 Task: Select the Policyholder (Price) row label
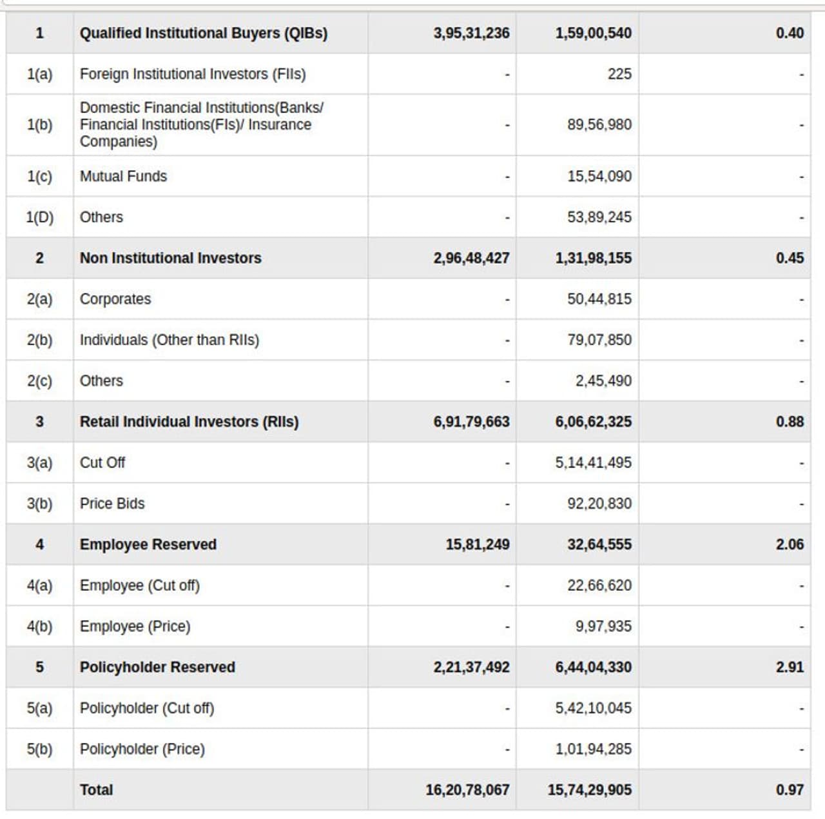[x=142, y=749]
